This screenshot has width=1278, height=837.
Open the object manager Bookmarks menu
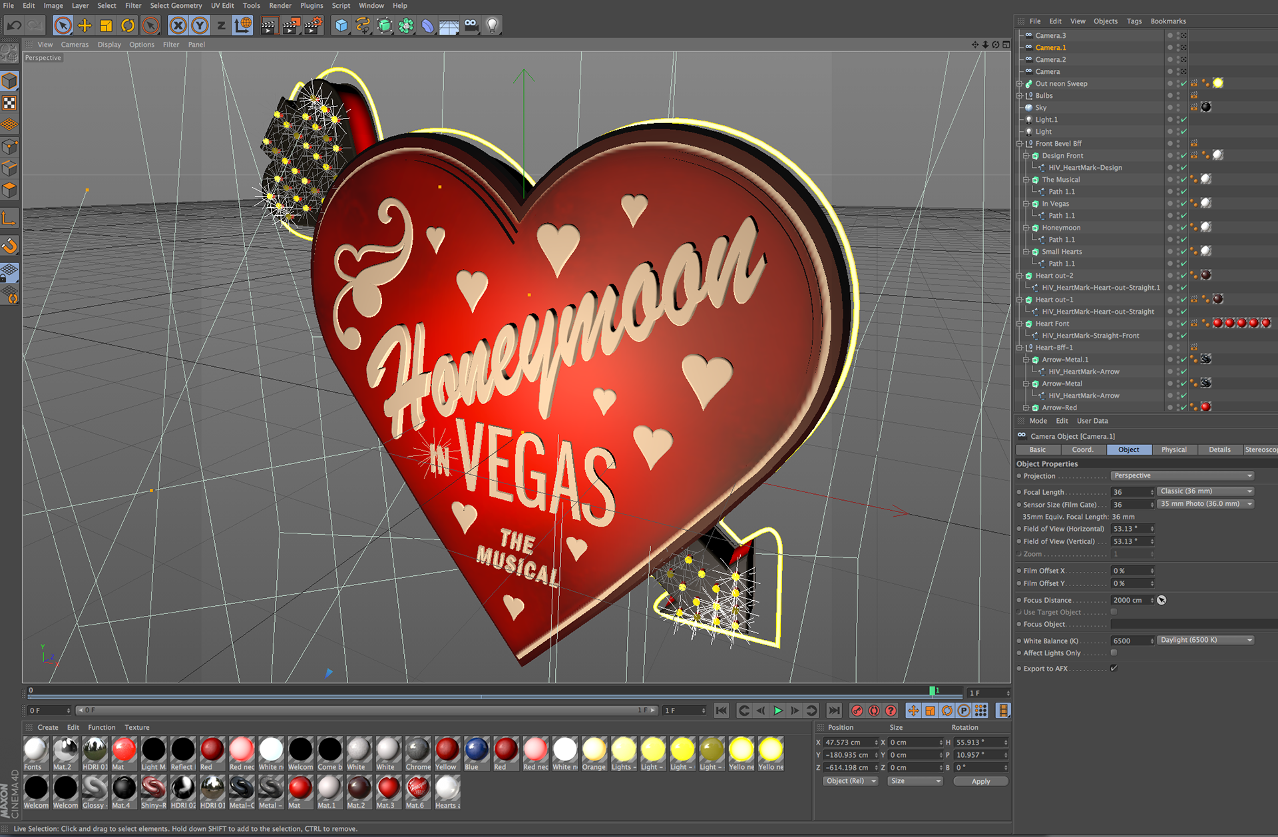tap(1168, 21)
